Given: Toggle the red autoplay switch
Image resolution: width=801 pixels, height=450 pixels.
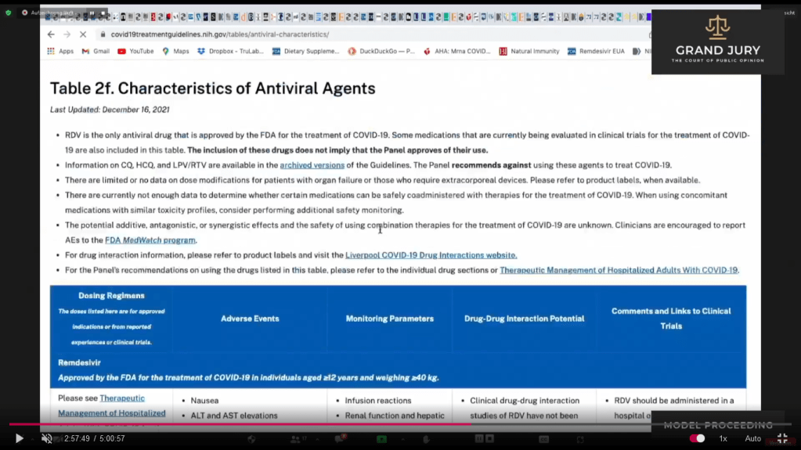Looking at the screenshot, I should (x=697, y=439).
